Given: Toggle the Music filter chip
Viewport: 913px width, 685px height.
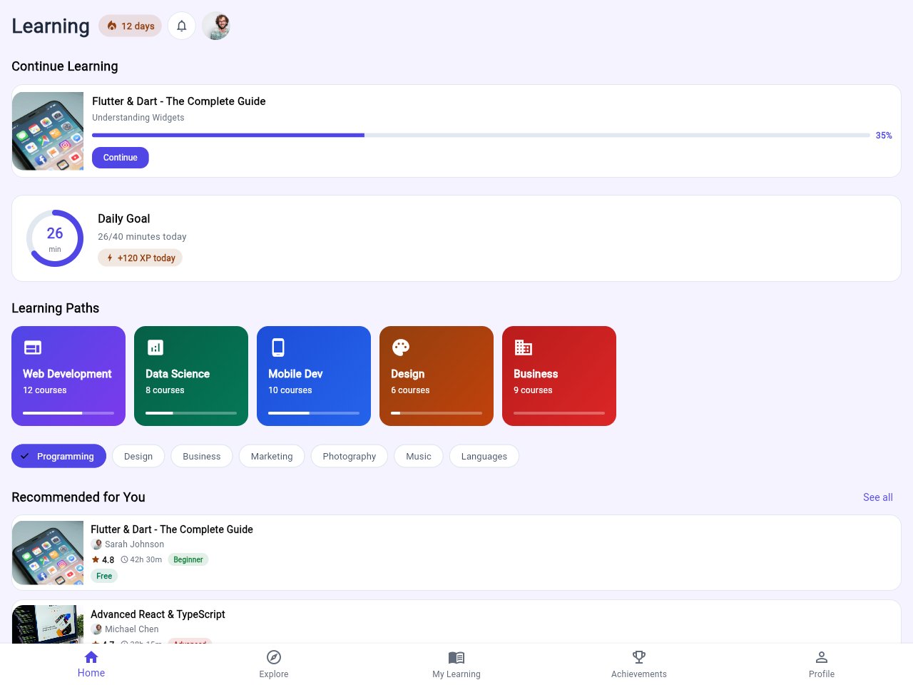Looking at the screenshot, I should [x=419, y=456].
